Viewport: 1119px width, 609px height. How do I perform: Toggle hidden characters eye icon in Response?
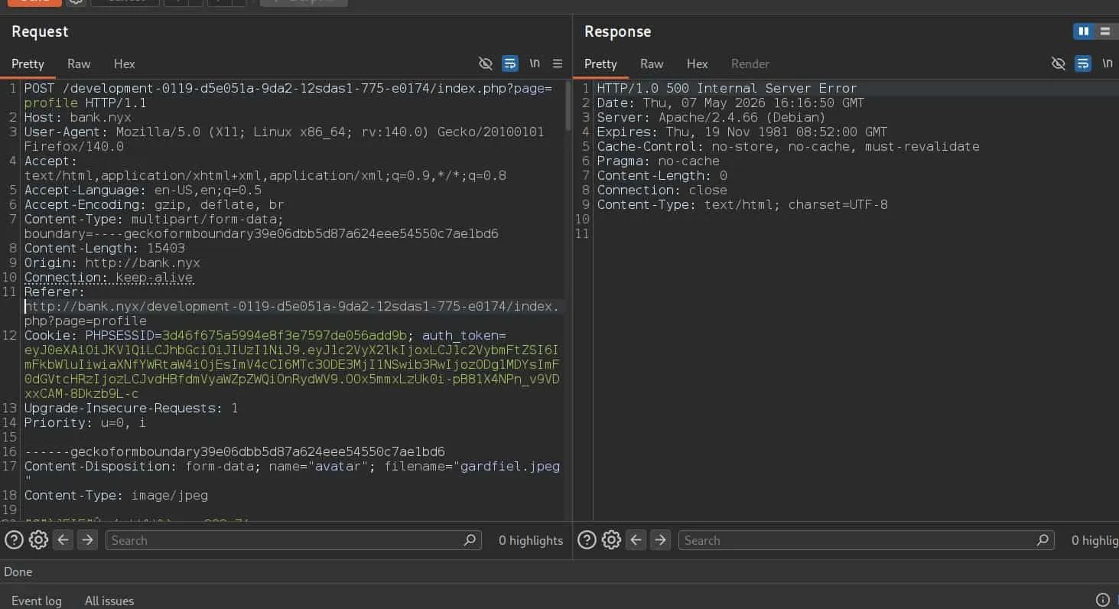[1058, 64]
